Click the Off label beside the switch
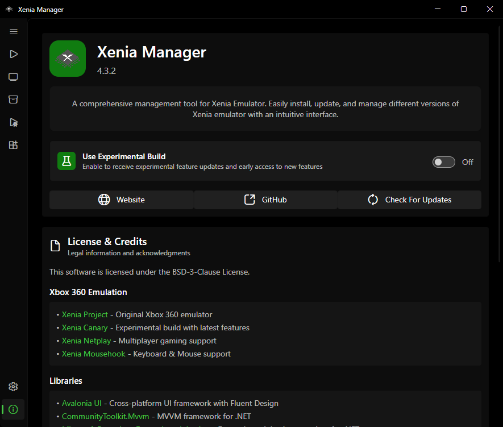Viewport: 503px width, 427px height. (x=467, y=163)
